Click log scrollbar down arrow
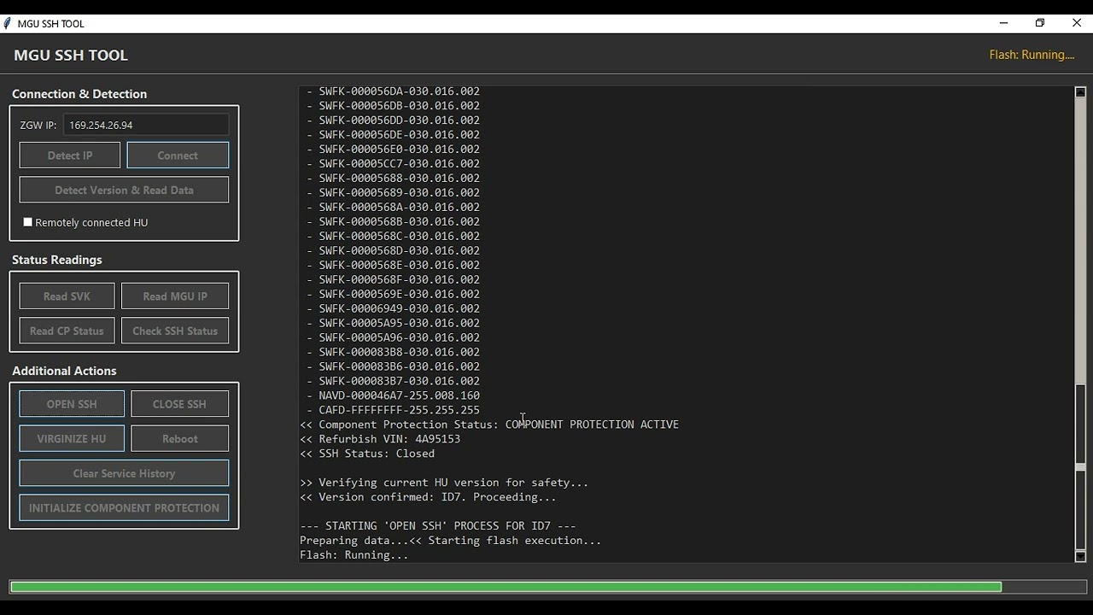1093x615 pixels. click(1080, 556)
